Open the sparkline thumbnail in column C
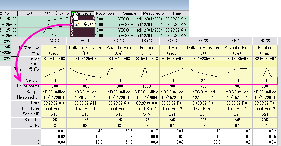 tap(119, 72)
